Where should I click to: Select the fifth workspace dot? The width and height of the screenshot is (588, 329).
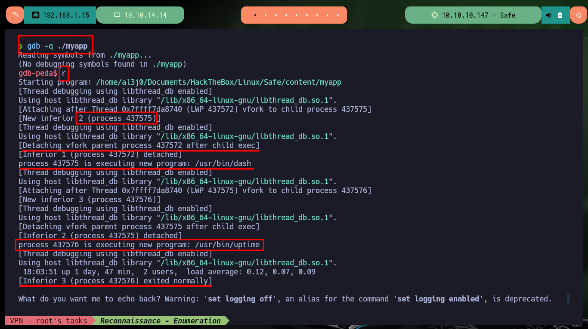coord(287,15)
